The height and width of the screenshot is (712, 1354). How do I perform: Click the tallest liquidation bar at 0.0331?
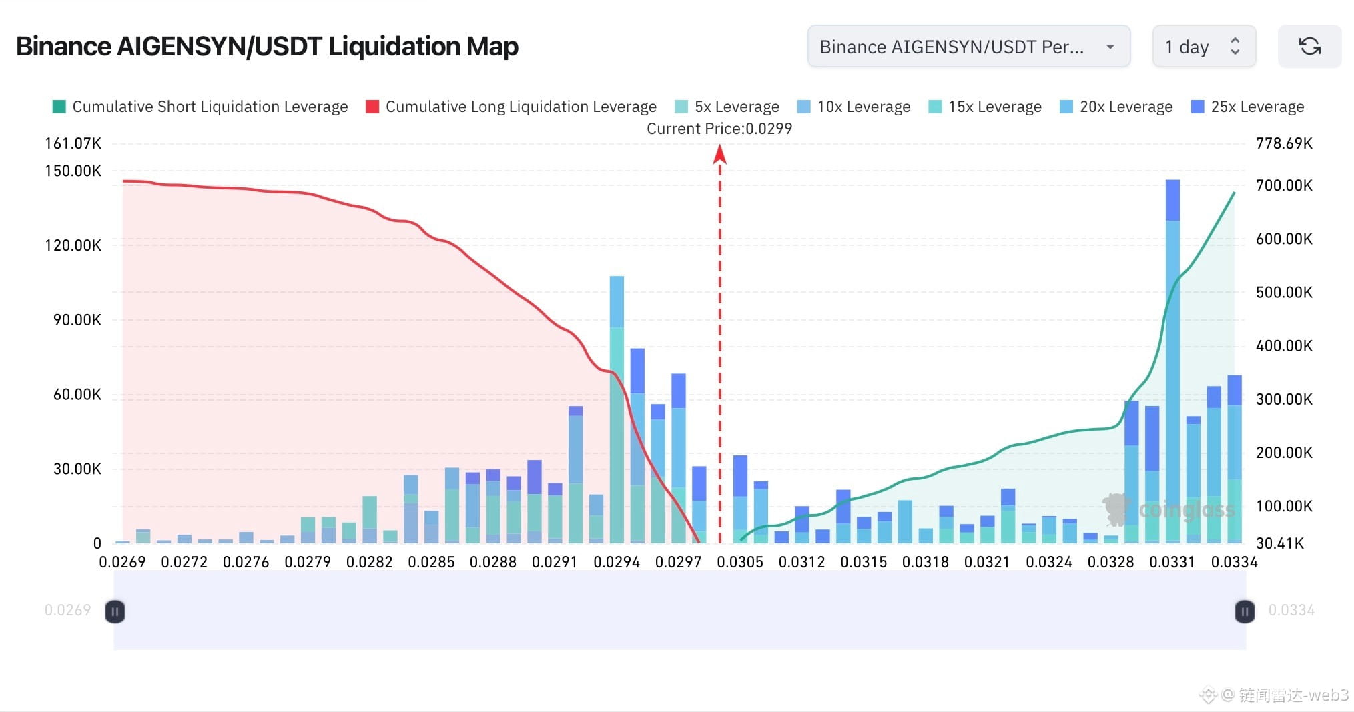pyautogui.click(x=1172, y=361)
